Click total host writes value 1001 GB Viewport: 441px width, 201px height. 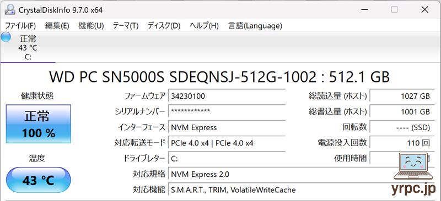coord(402,111)
